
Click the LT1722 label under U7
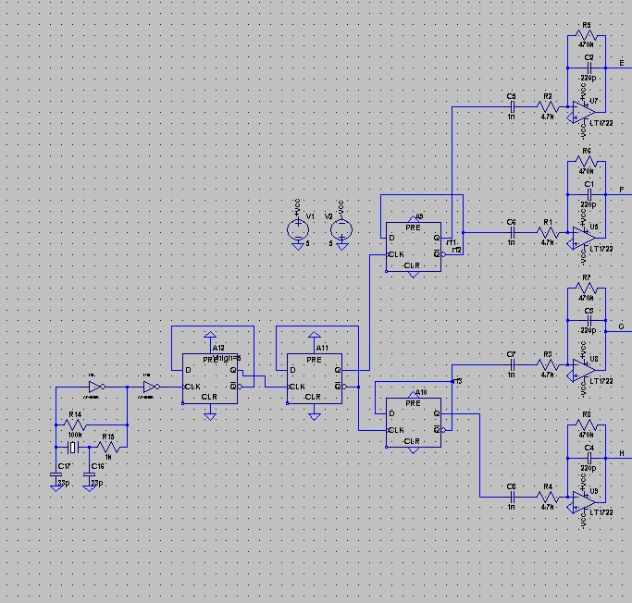[601, 123]
